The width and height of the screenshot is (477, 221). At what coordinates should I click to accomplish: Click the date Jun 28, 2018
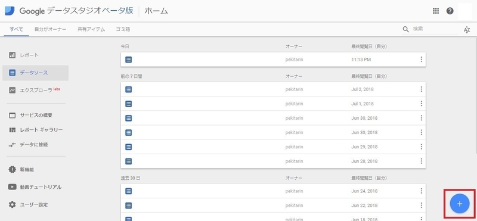click(364, 161)
